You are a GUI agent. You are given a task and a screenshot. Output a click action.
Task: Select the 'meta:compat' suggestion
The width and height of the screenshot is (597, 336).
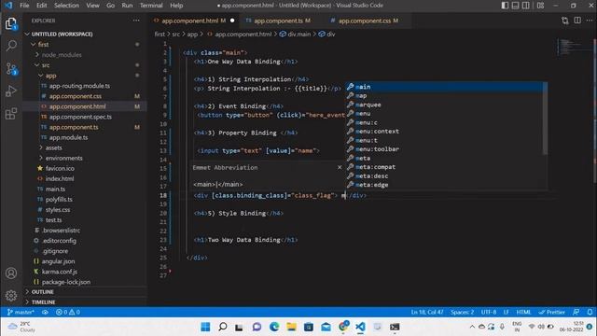click(x=444, y=167)
